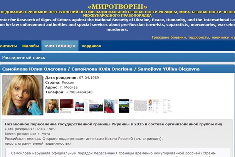
Task: Open the second thumbnail with dark red screenshot
Action: point(67,106)
